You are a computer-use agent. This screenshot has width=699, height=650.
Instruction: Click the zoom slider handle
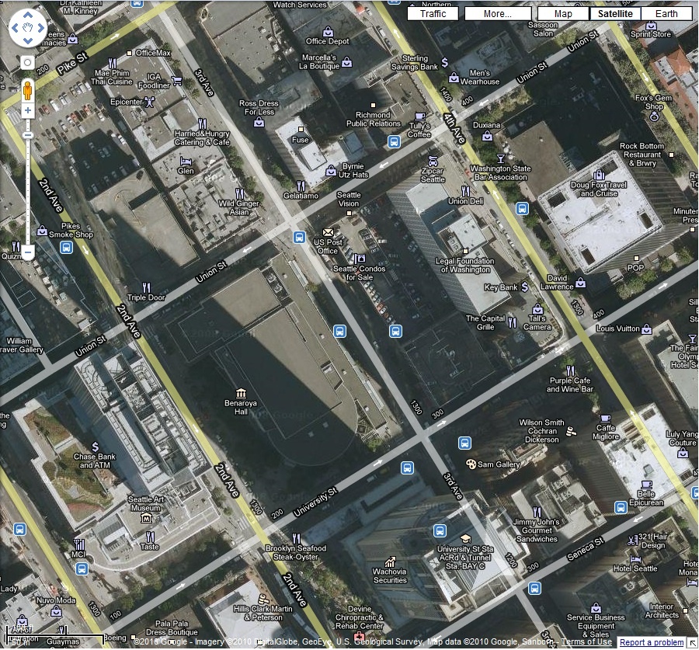[28, 135]
